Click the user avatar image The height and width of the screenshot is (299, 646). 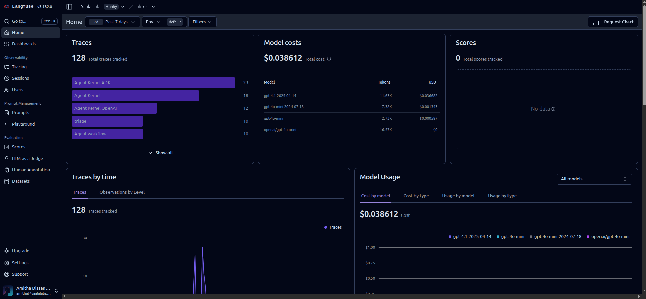point(8,291)
